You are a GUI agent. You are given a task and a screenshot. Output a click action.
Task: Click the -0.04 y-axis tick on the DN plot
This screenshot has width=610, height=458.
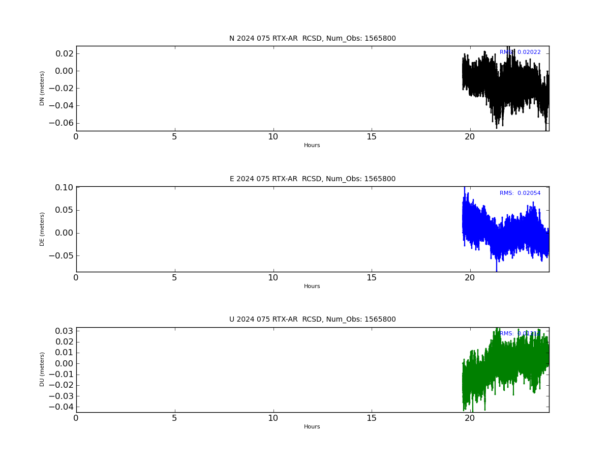pyautogui.click(x=60, y=105)
